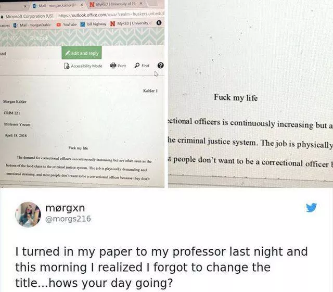Open Accessibility Mode for the document

coord(83,66)
